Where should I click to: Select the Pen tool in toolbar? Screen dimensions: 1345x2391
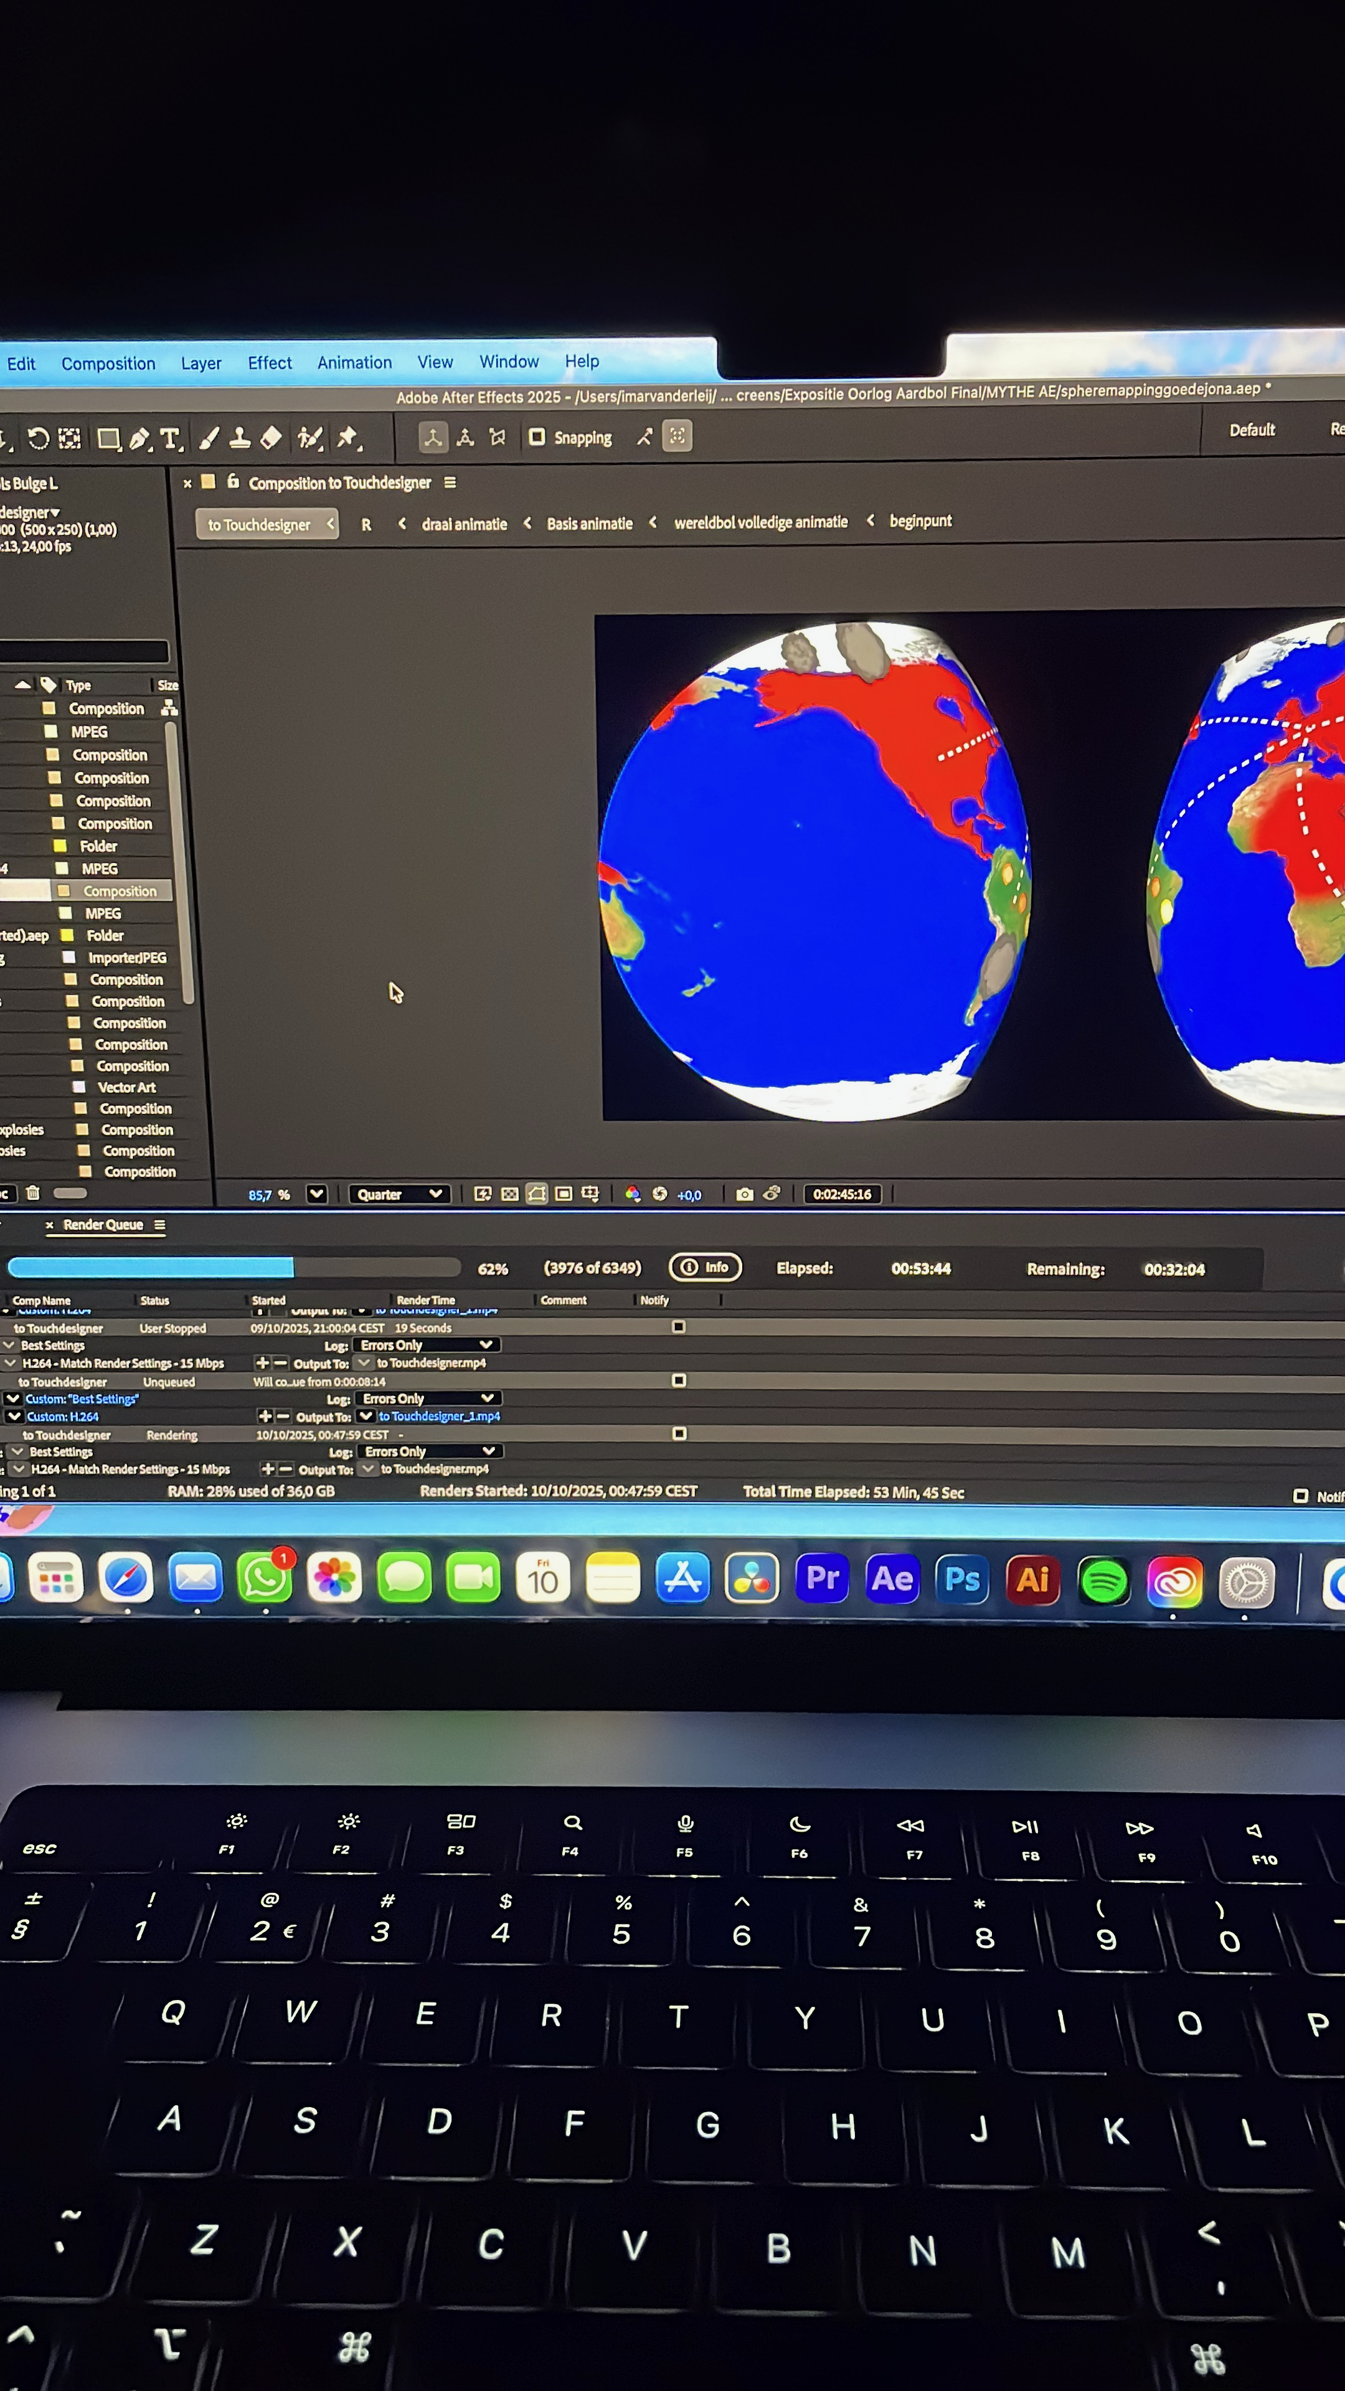[139, 439]
